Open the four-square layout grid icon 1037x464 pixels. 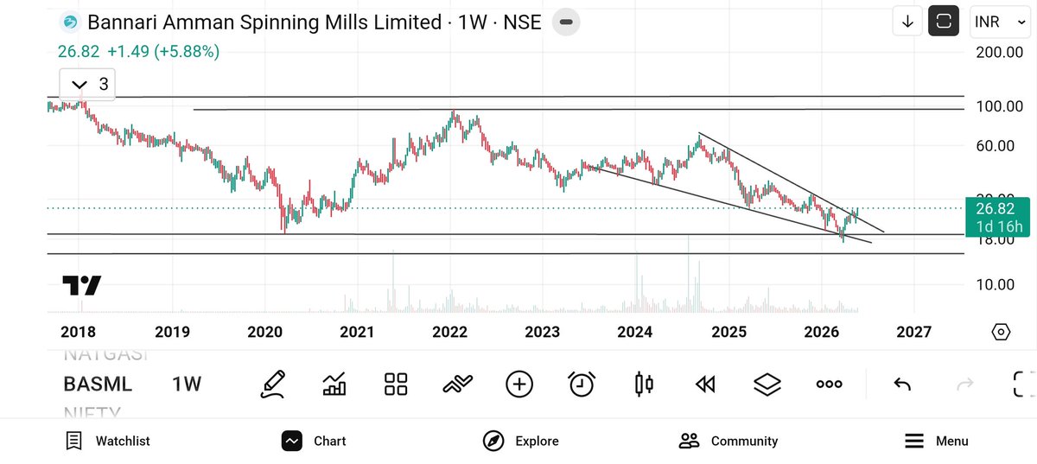[x=396, y=384]
